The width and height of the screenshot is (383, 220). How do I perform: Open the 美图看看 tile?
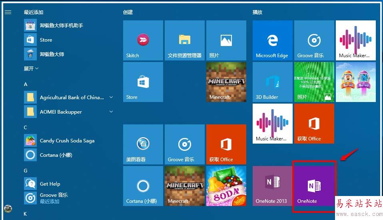143,144
